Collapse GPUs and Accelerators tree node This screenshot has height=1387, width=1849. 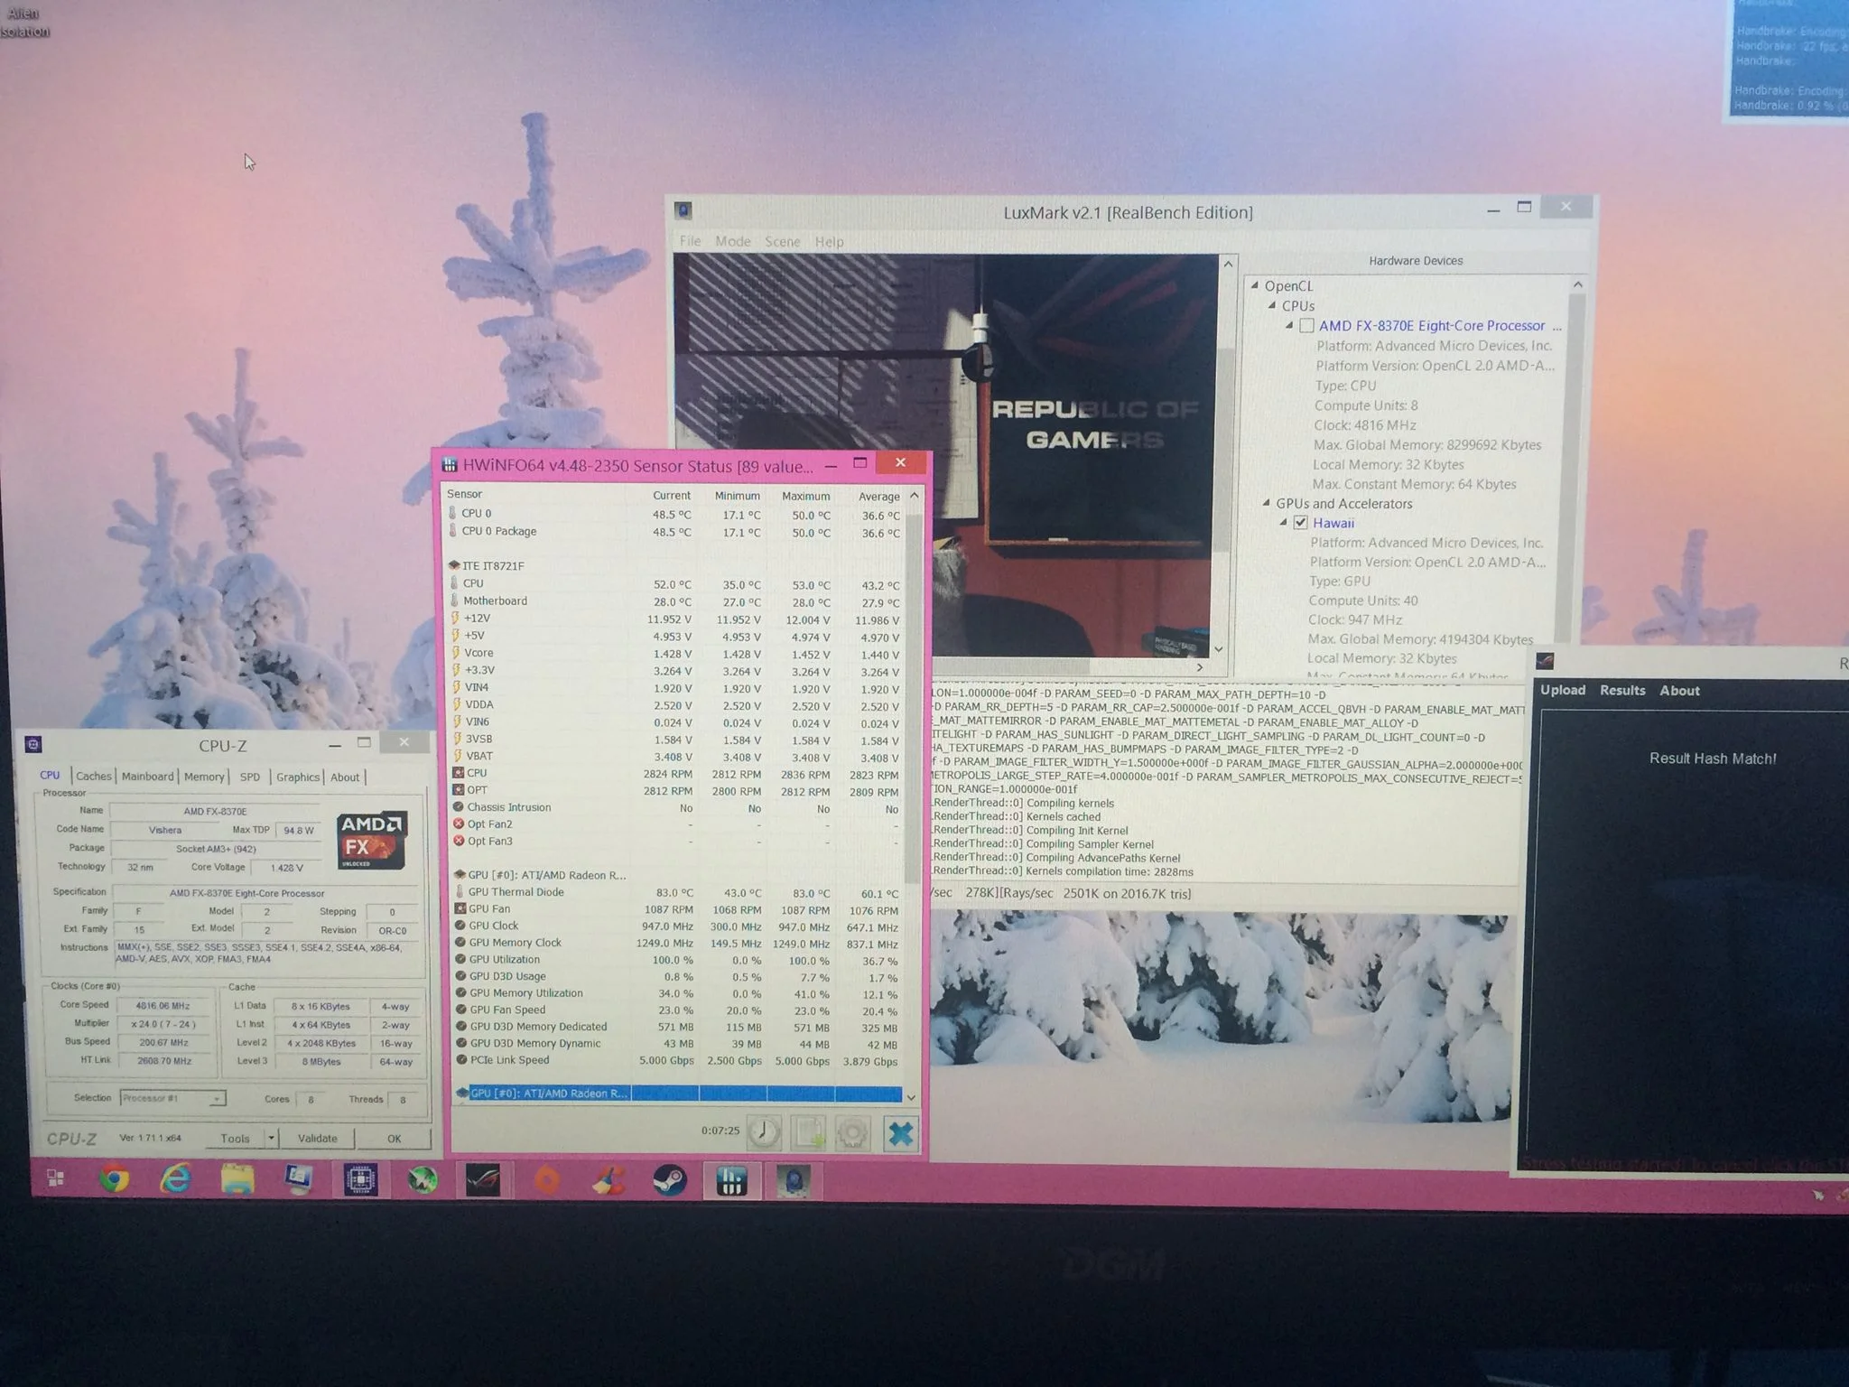(x=1266, y=503)
